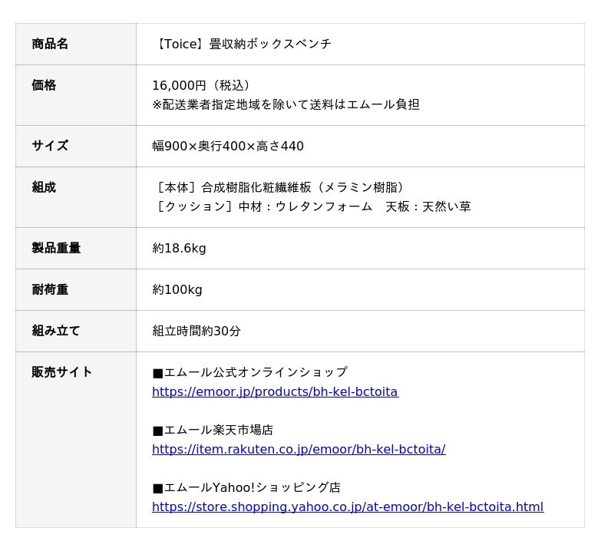Click the 16,000円（税込） price text
Screen dimensions: 614x551
click(200, 85)
